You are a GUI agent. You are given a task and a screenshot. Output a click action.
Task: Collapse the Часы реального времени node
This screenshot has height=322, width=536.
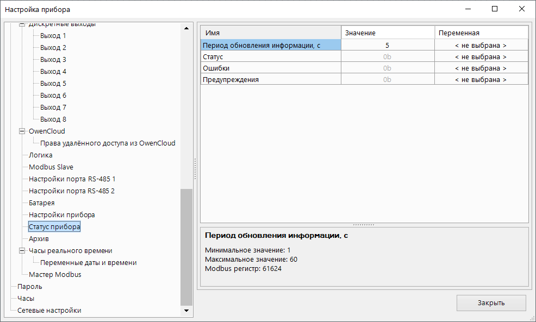pyautogui.click(x=22, y=251)
